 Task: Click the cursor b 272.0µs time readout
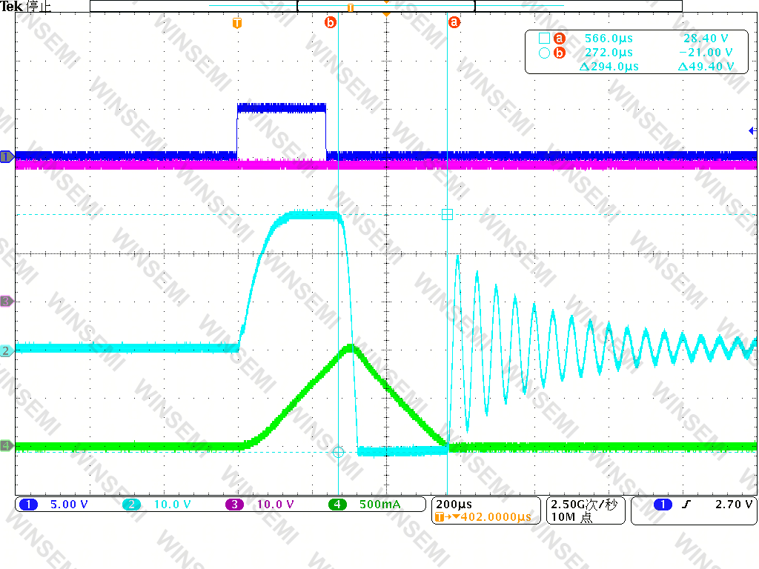(609, 53)
